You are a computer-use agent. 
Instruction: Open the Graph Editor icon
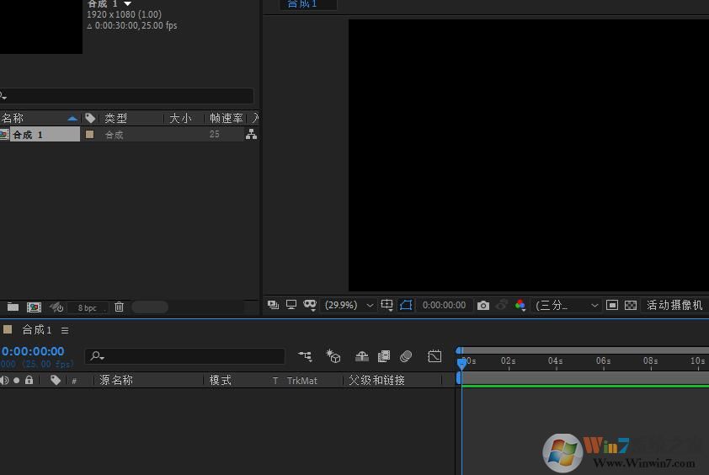434,357
